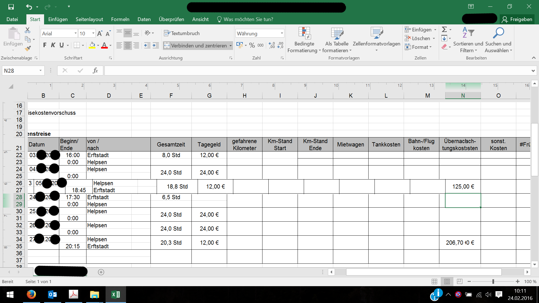Viewport: 539px width, 303px height.
Task: Click the Cut scissors icon
Action: pyautogui.click(x=28, y=30)
